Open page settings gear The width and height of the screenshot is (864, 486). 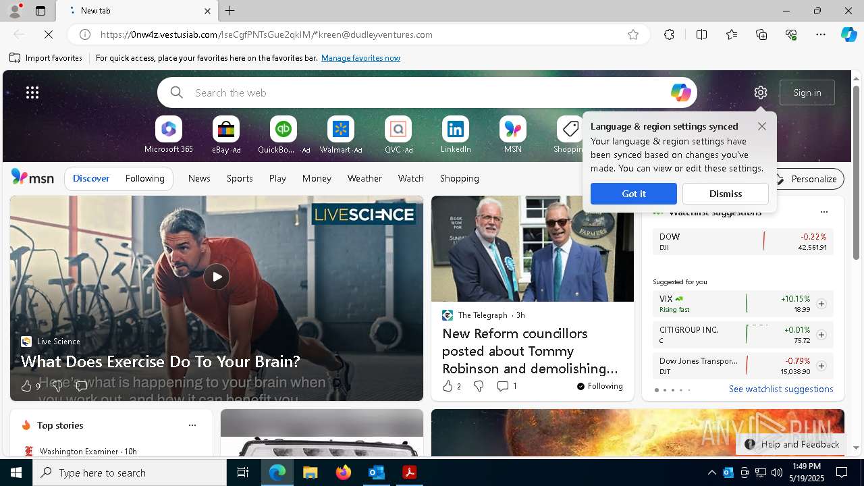tap(761, 92)
